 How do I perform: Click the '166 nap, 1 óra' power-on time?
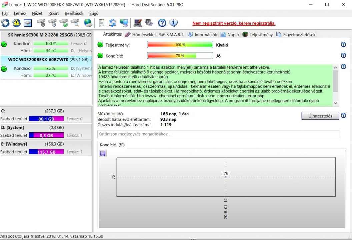[174, 114]
